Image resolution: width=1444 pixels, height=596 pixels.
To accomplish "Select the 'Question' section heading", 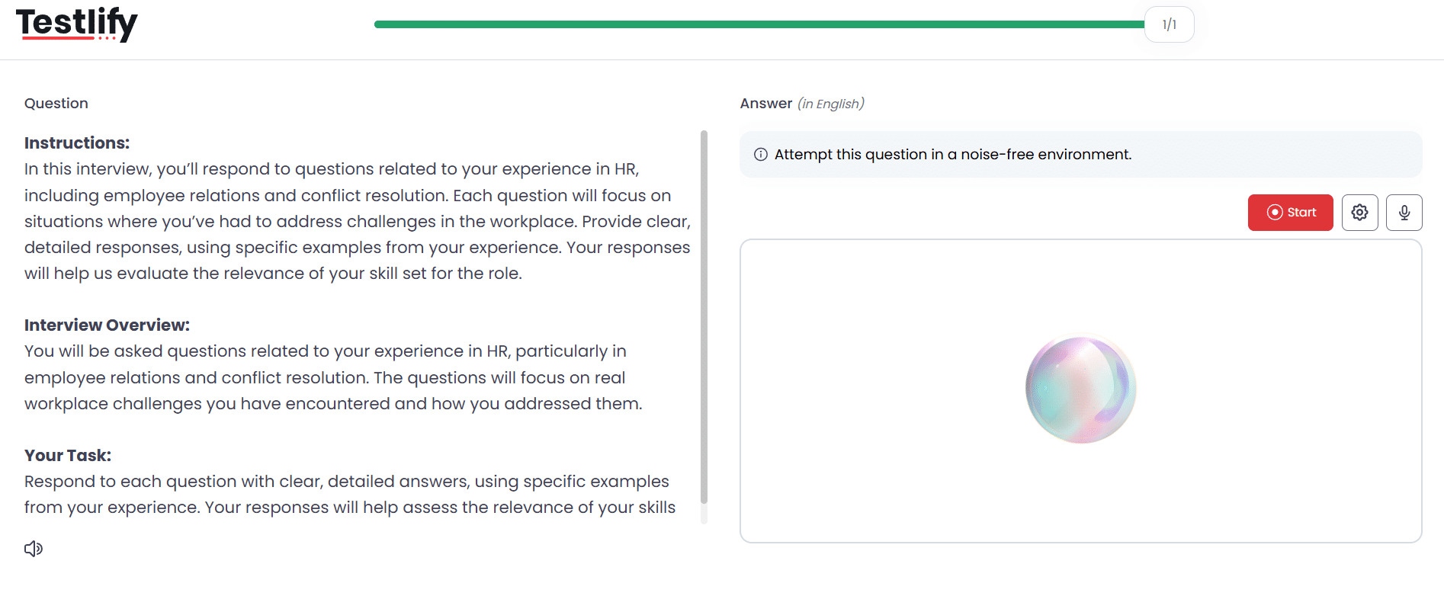I will [56, 103].
